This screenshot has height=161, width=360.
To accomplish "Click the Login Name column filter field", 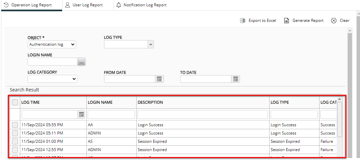I will point(111,115).
